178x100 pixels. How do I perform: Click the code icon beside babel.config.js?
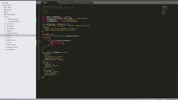coord(5,40)
